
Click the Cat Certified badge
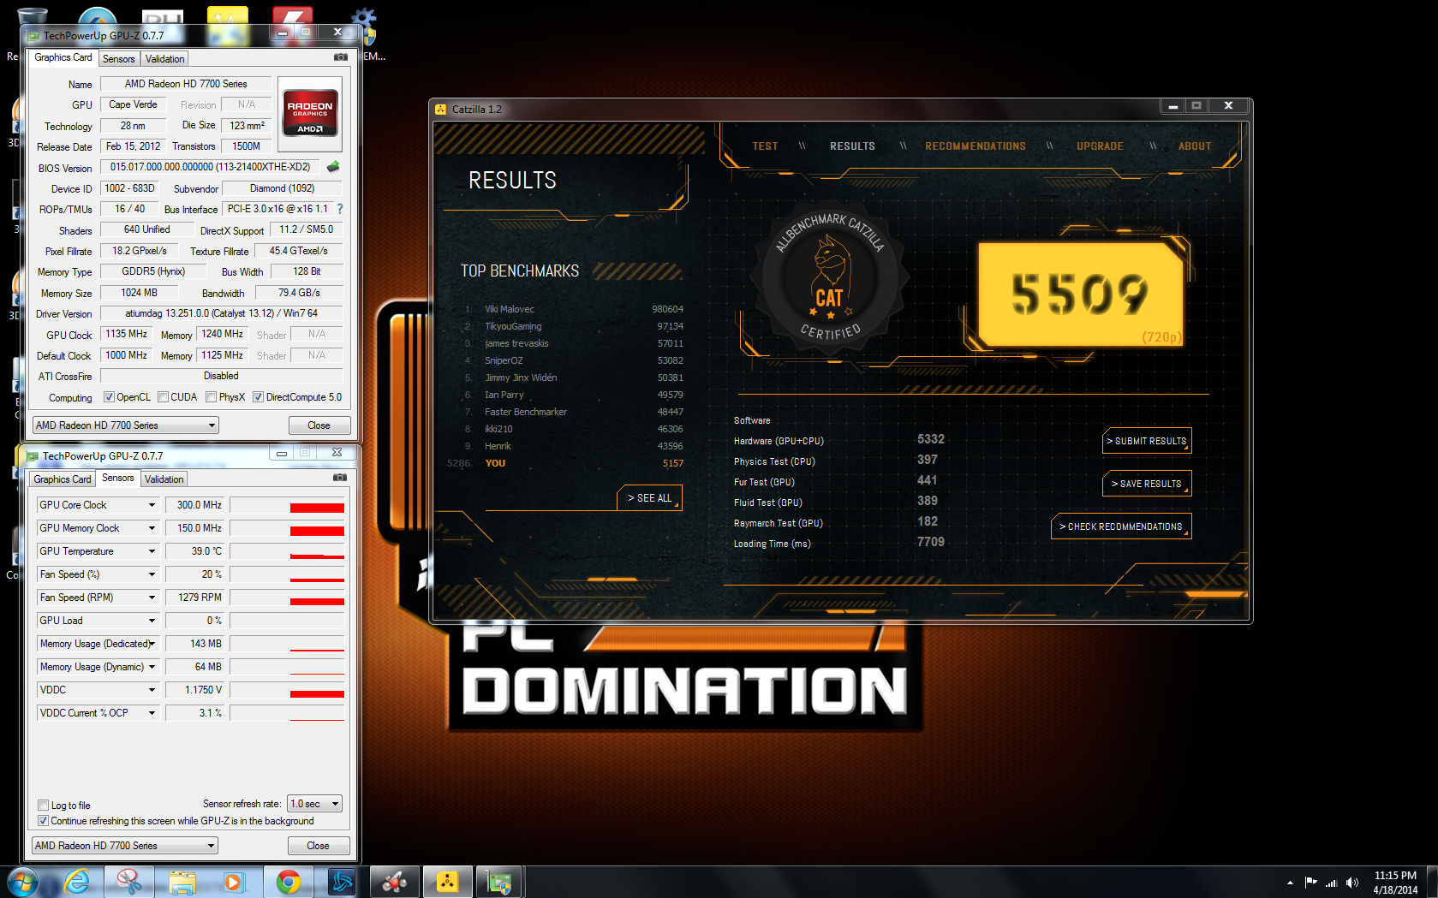click(x=829, y=278)
